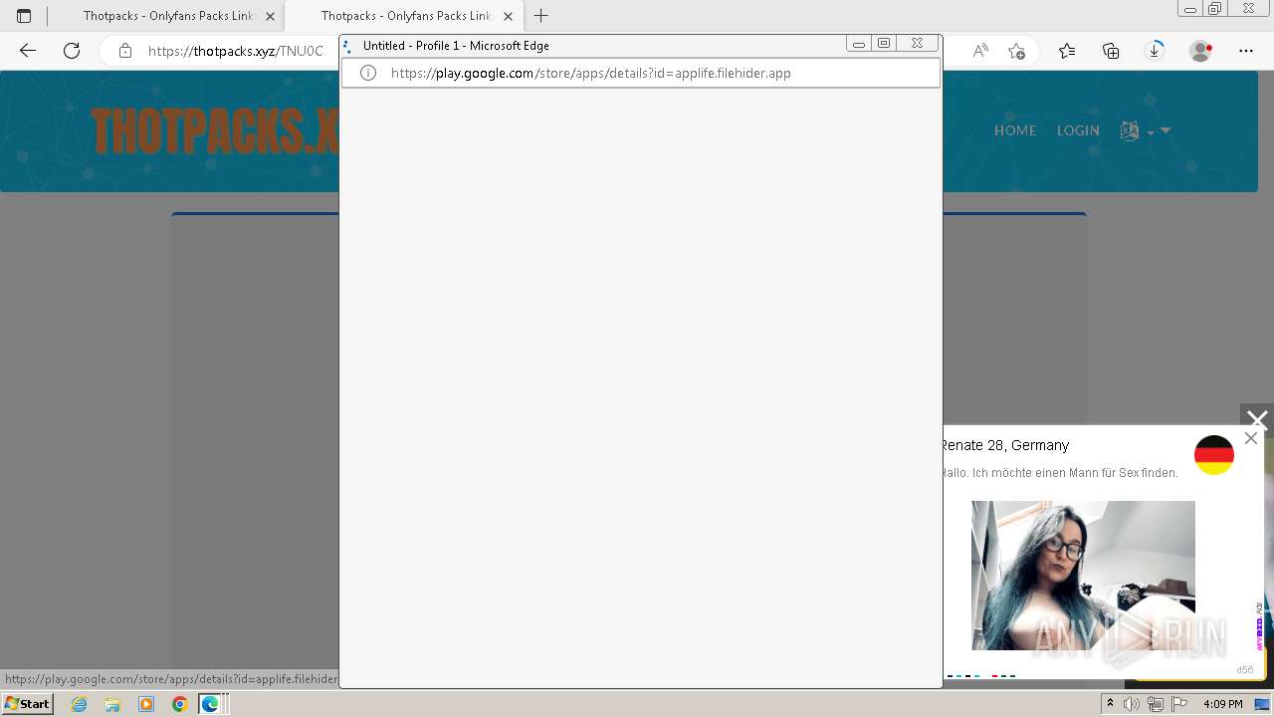Screen dimensions: 1274x717
Task: Minimize the Untitled popup Edge window
Action: tap(859, 44)
